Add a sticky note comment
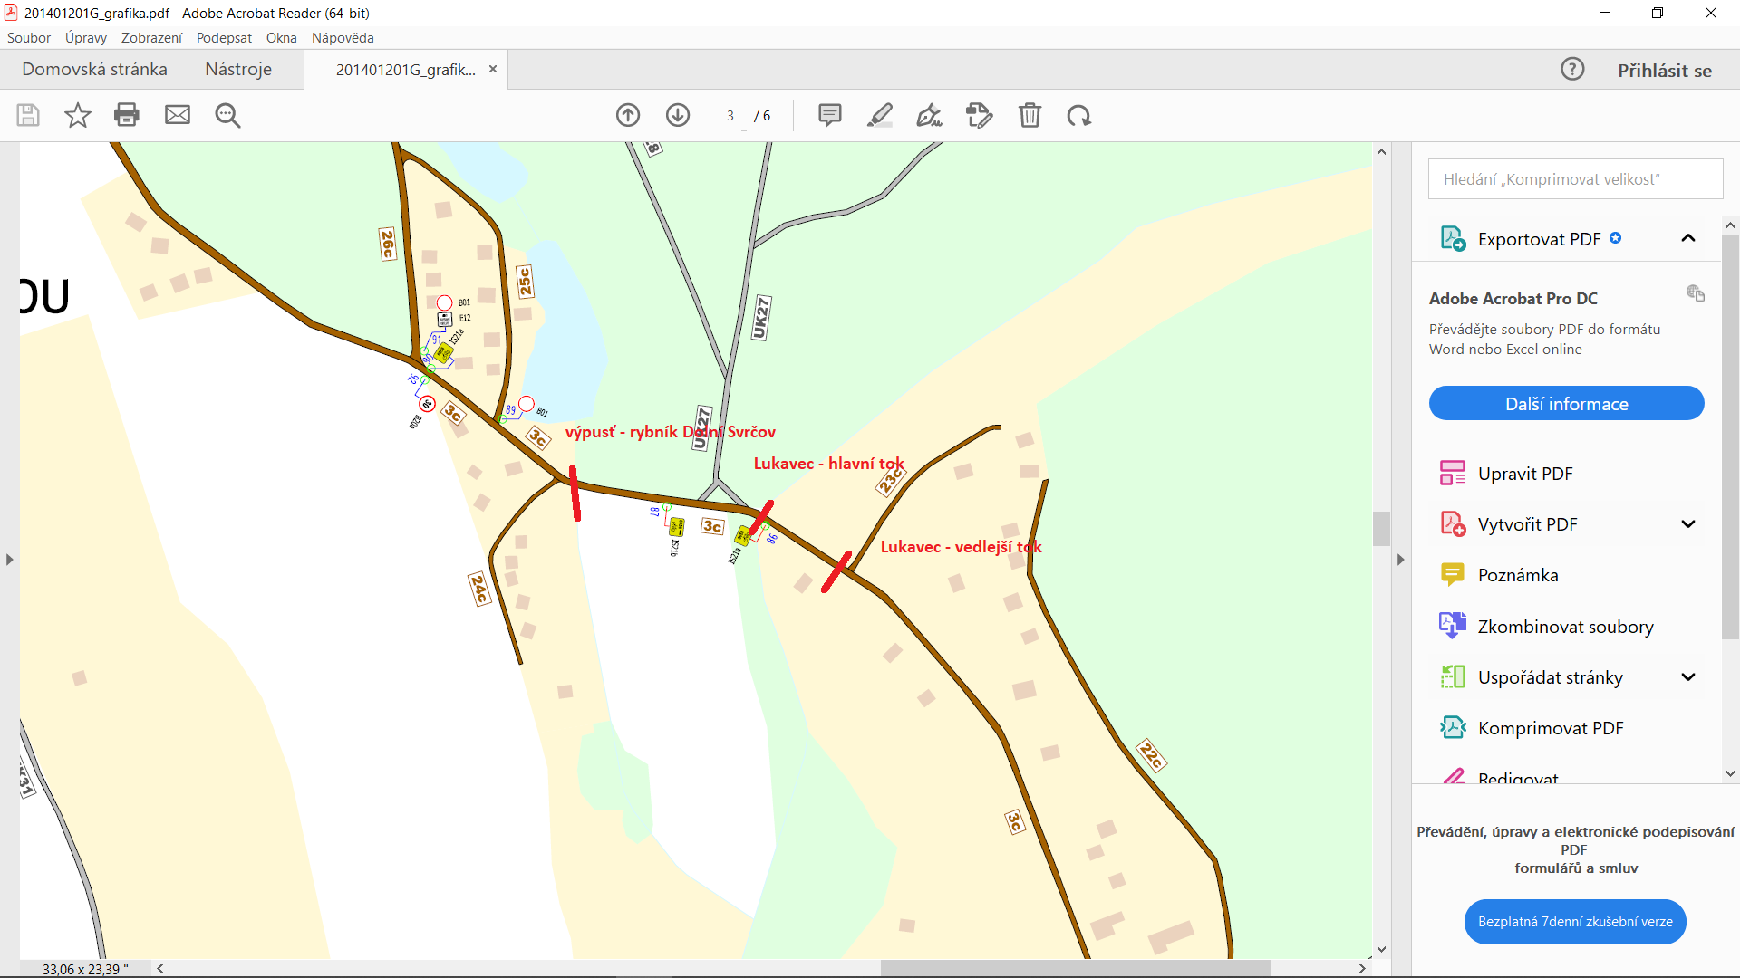This screenshot has width=1740, height=978. point(829,115)
